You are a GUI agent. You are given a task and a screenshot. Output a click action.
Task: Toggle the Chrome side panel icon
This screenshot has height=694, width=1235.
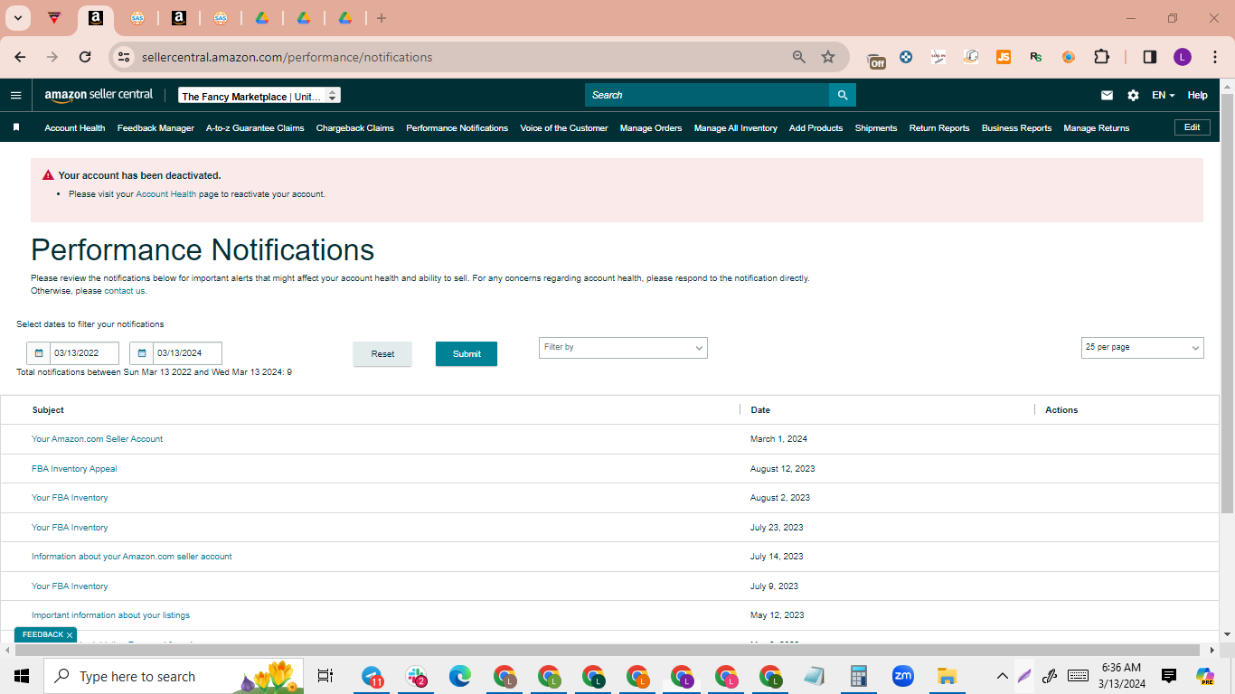[1150, 57]
